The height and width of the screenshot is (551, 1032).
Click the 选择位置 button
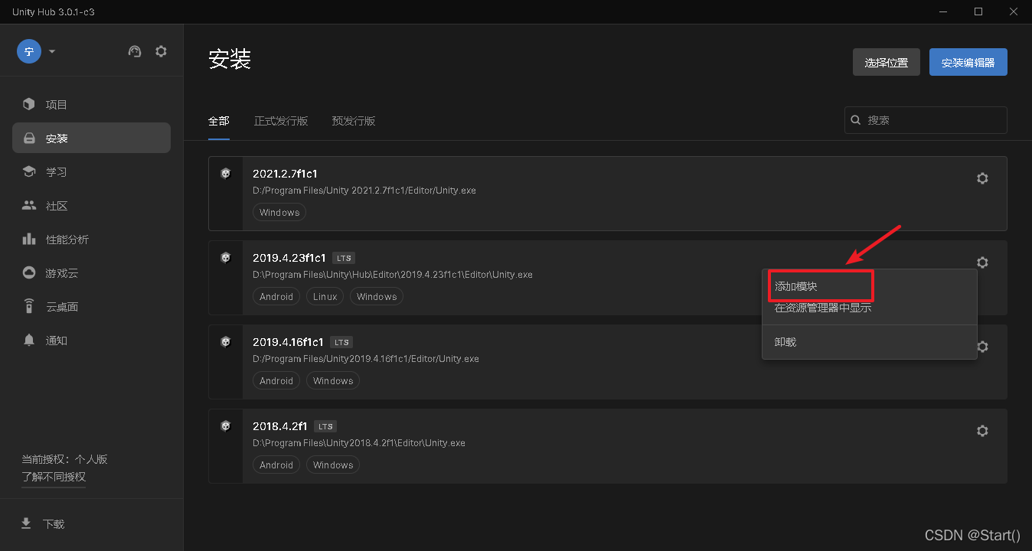pyautogui.click(x=886, y=62)
